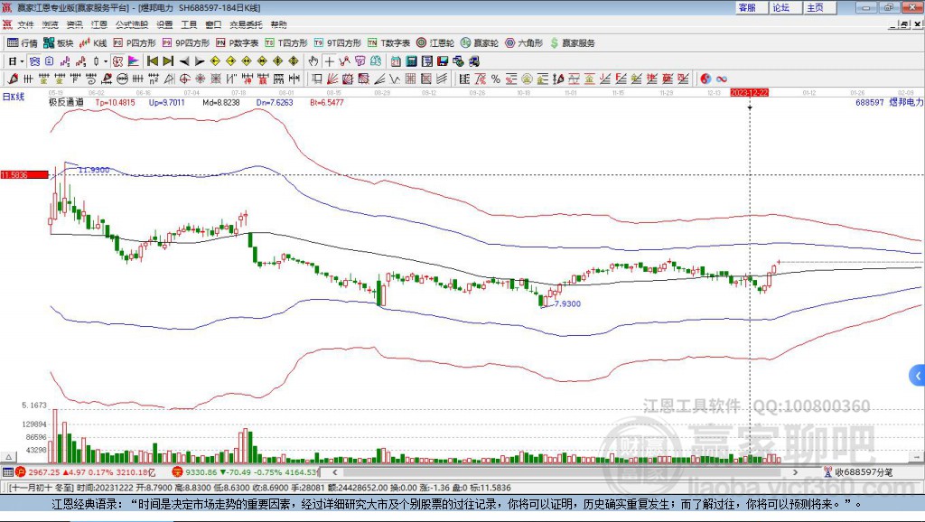Open the calculator icon in toolbar
Viewport: 925px width, 522px height.
(x=412, y=61)
